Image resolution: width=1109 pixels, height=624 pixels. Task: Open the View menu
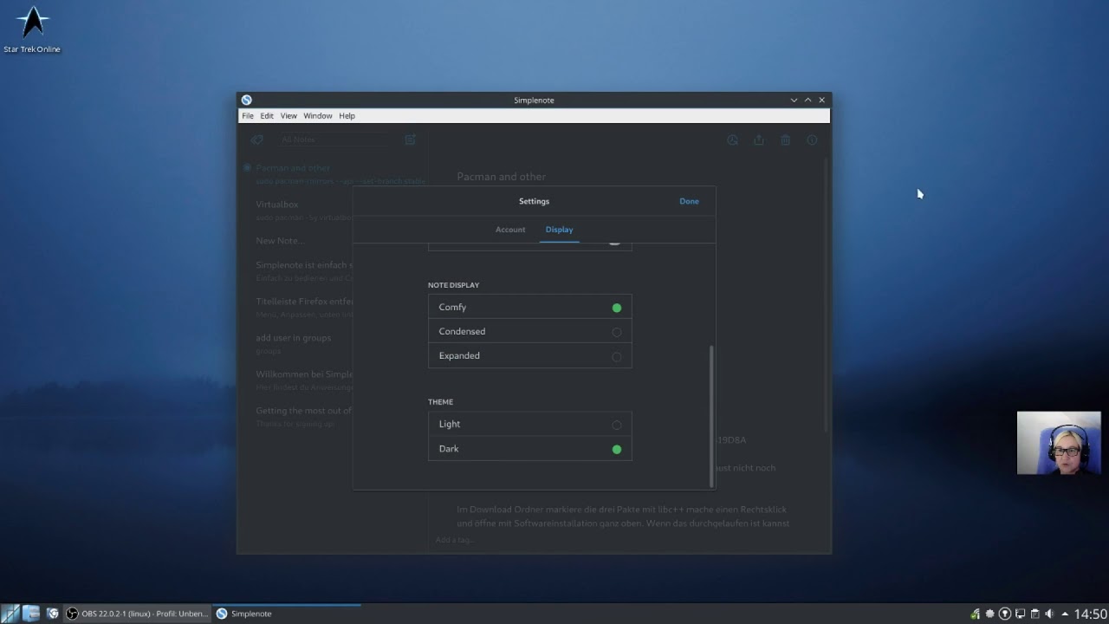point(289,115)
